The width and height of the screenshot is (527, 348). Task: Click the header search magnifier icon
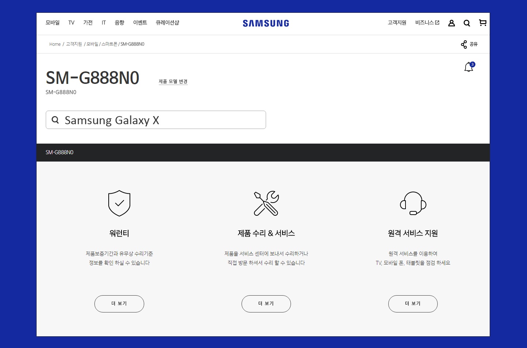pyautogui.click(x=467, y=23)
